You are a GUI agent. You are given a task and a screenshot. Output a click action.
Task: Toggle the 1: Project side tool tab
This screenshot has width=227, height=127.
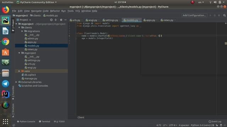click(13, 26)
